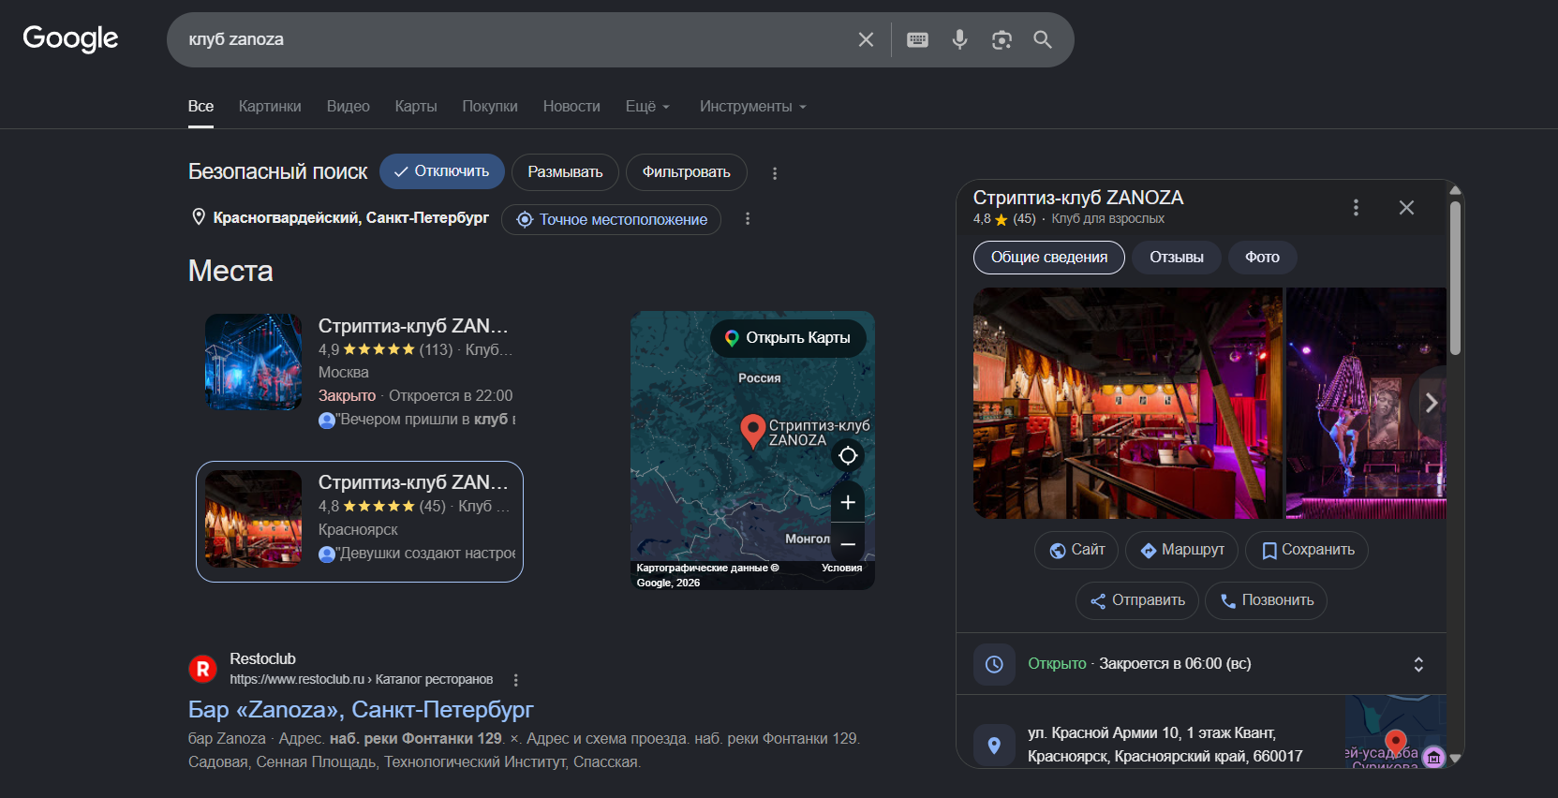Click the Открыть Карты button

[x=788, y=338]
